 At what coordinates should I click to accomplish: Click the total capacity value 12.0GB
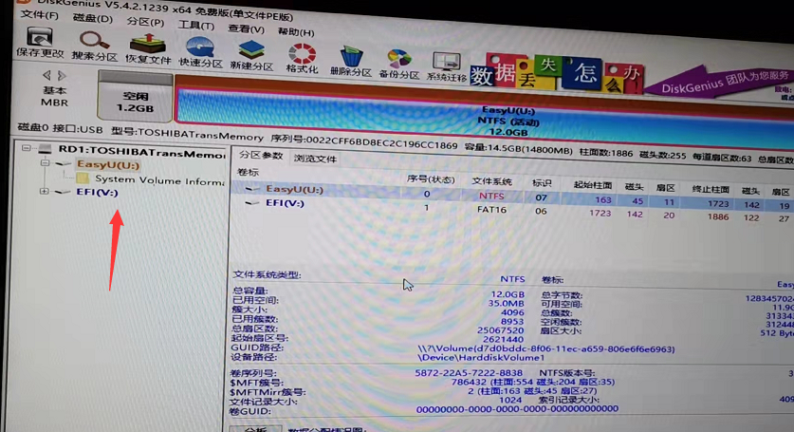coord(508,294)
